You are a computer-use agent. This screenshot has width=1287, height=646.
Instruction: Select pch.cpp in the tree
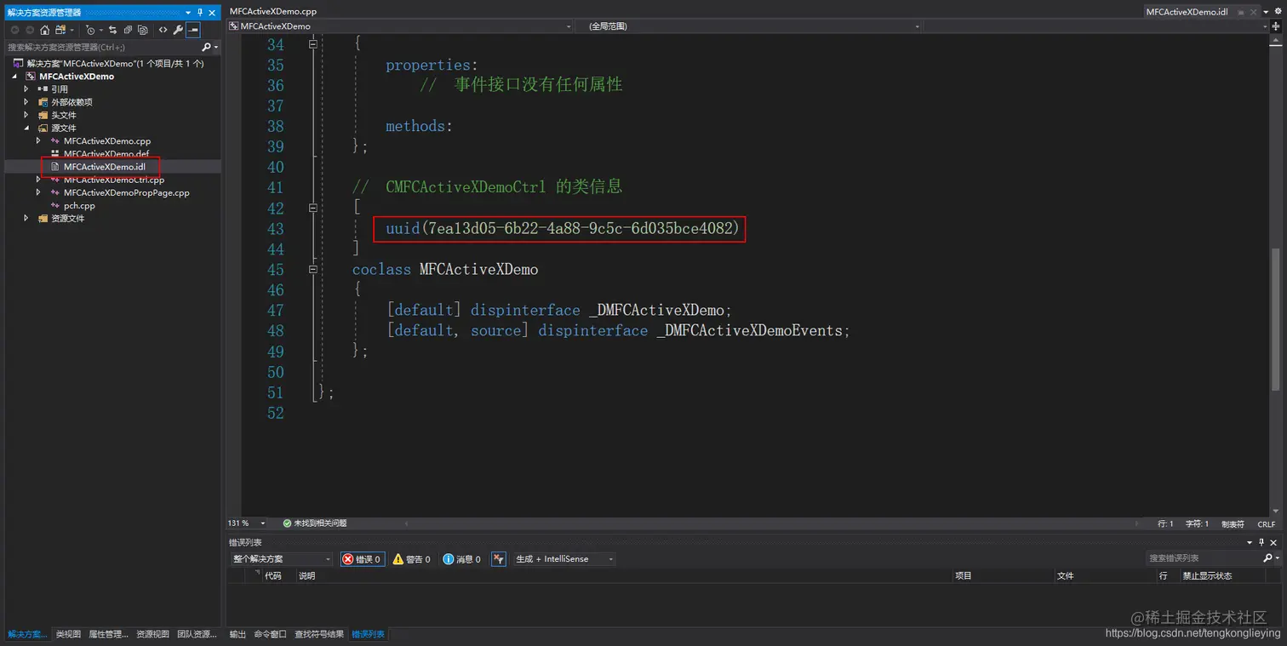(x=79, y=205)
